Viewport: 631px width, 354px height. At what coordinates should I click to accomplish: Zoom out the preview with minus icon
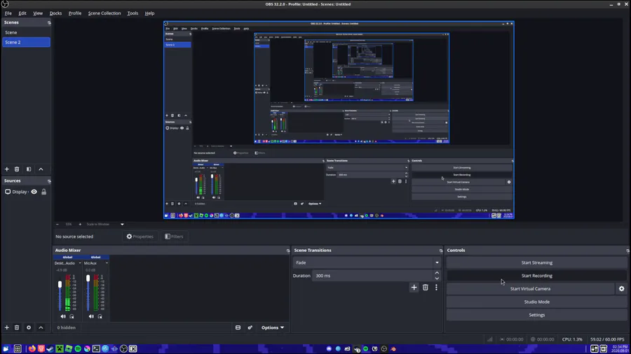pyautogui.click(x=57, y=225)
